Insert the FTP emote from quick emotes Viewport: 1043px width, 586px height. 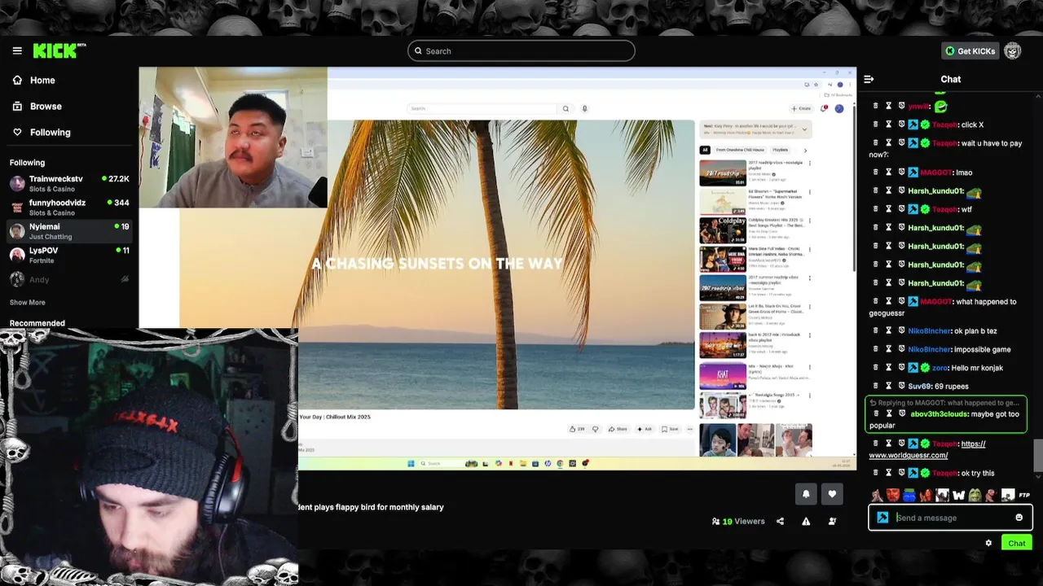click(1024, 495)
